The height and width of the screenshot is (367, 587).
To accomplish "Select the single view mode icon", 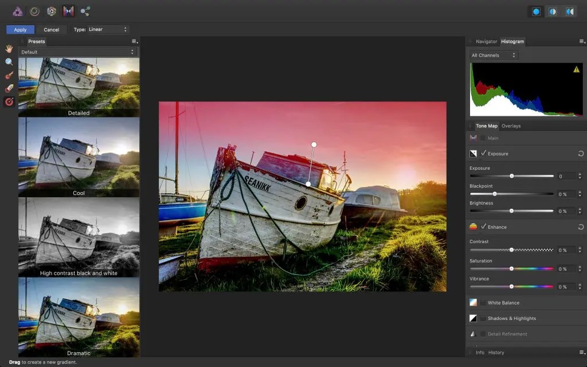I will 536,11.
